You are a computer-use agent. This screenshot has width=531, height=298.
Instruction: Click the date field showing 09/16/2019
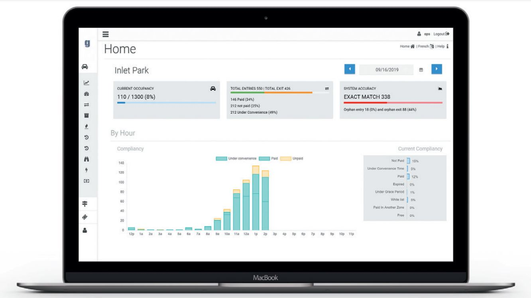(386, 70)
